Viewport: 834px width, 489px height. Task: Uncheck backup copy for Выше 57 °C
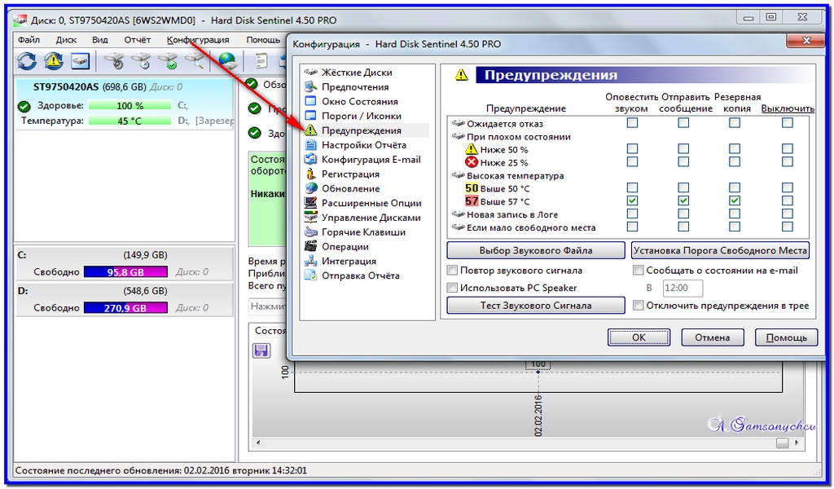735,201
